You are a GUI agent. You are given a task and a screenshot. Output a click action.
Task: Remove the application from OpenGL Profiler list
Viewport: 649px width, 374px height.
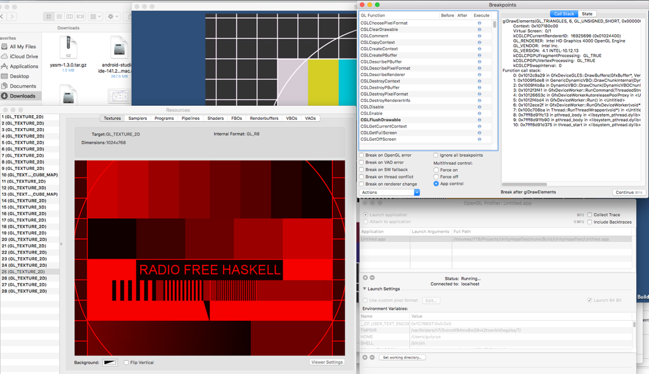[372, 278]
